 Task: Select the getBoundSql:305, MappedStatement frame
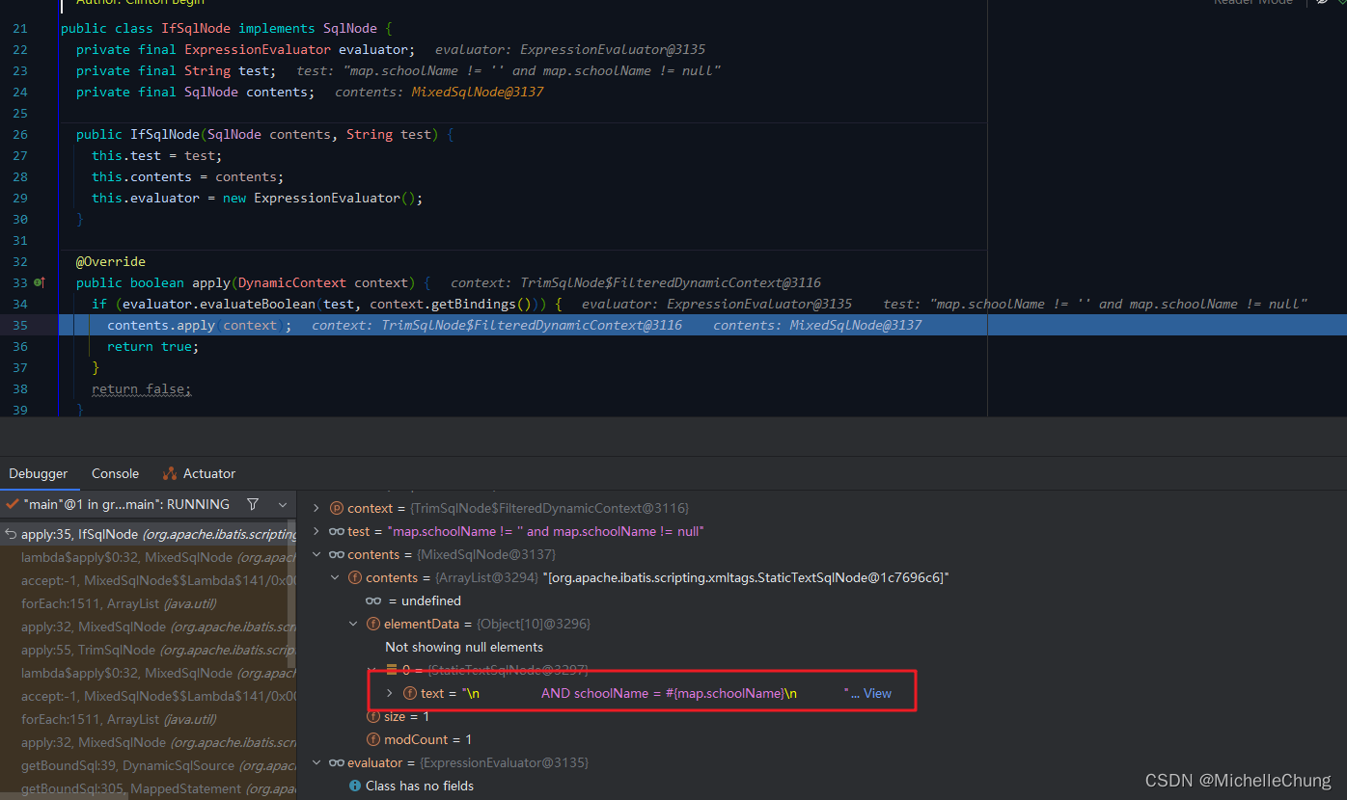pos(149,788)
